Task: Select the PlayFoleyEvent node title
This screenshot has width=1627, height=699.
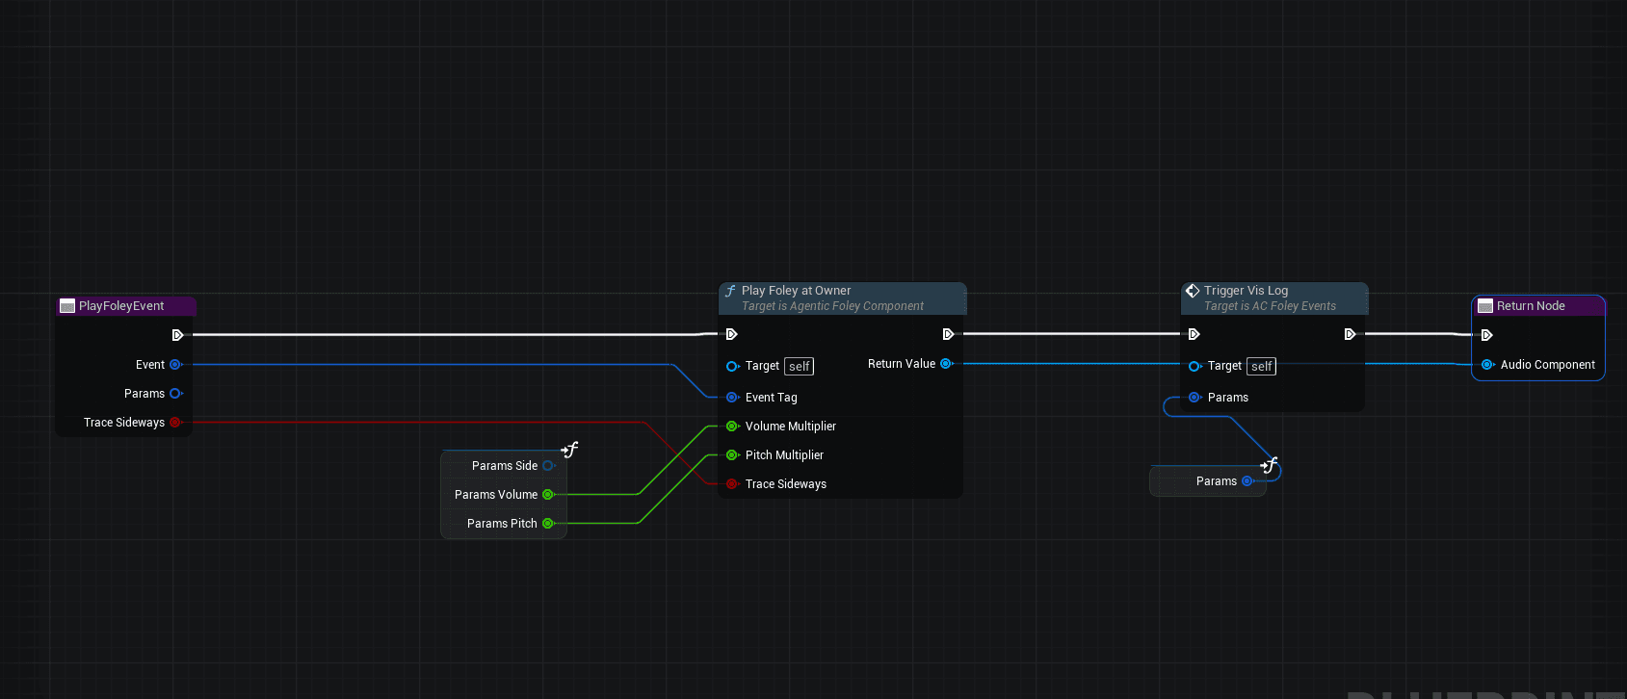Action: tap(121, 306)
